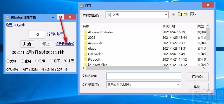Close the 极速定时提醒工具 window
This screenshot has height=104, width=224.
(70, 17)
